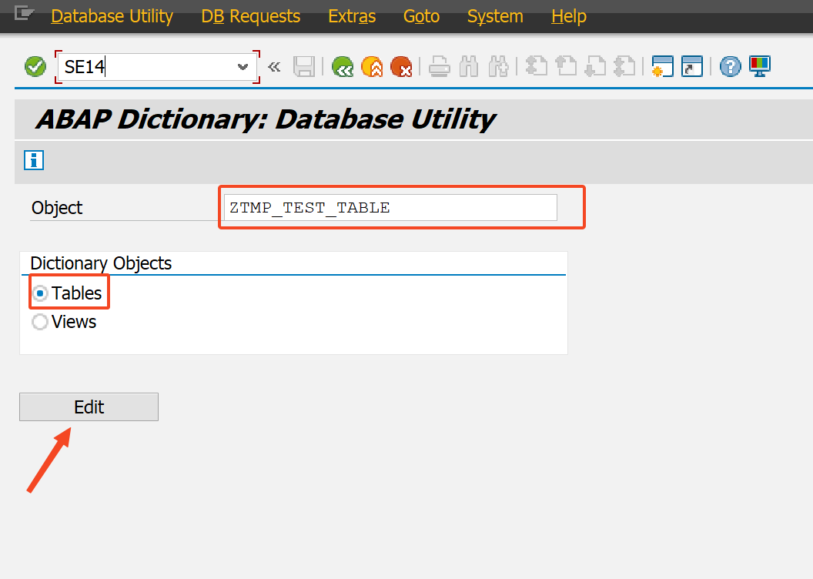Screen dimensions: 813x579
Task: Click the Customize Local Layout icon
Action: (x=759, y=66)
